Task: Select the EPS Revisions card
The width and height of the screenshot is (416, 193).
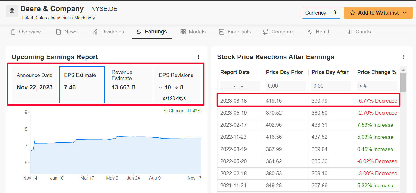Action: point(177,85)
